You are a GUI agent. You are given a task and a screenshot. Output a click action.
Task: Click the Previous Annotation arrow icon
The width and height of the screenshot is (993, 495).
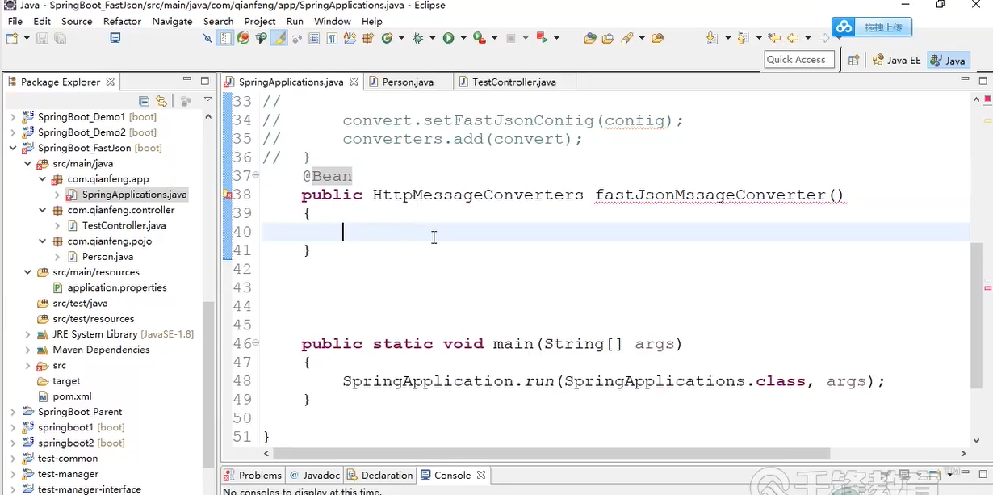pyautogui.click(x=742, y=38)
